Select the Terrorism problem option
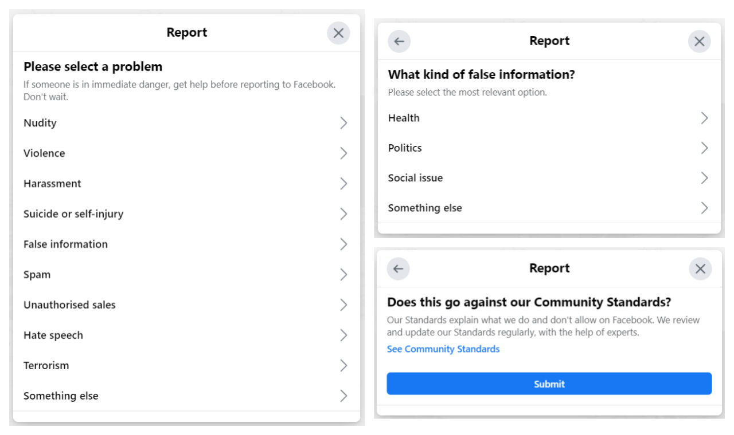Screen dimensions: 734x435 46,366
